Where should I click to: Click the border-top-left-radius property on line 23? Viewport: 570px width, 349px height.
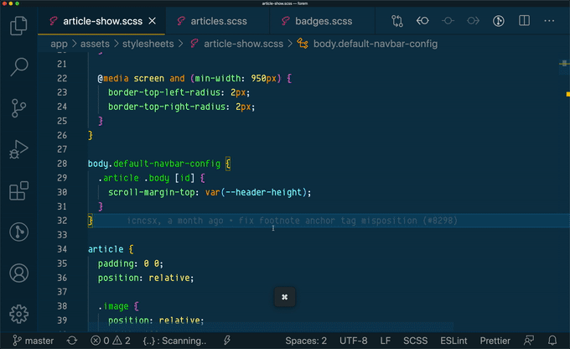click(164, 92)
